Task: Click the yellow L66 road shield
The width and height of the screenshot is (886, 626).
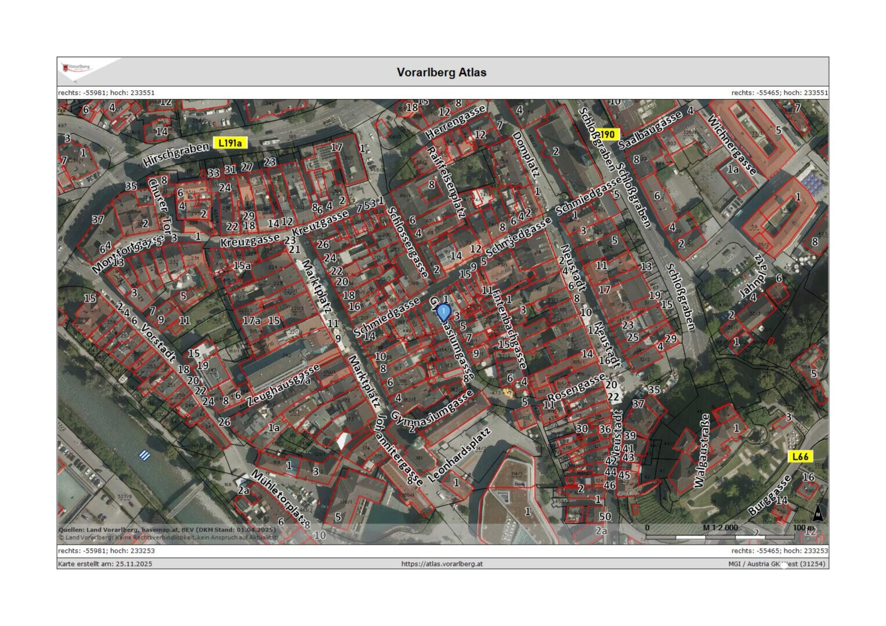Action: (800, 456)
